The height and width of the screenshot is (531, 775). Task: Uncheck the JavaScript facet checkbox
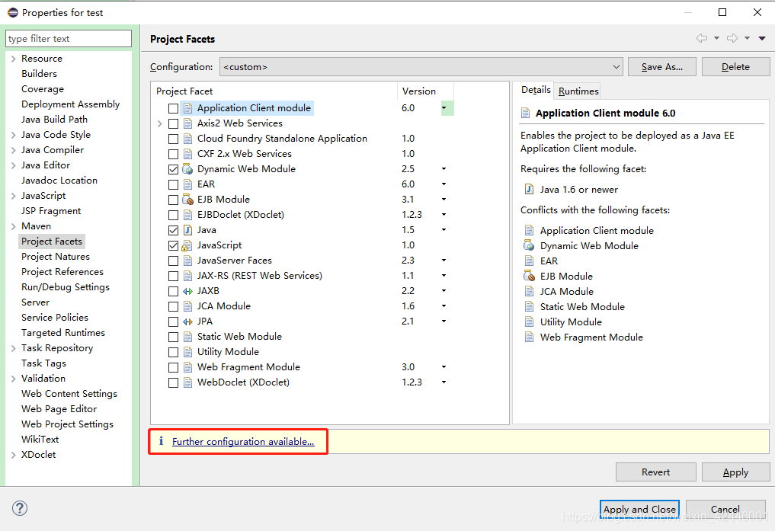click(x=173, y=245)
